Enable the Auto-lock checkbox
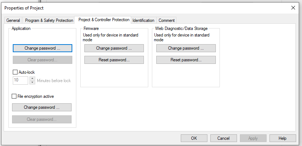This screenshot has height=146, width=302. 15,72
